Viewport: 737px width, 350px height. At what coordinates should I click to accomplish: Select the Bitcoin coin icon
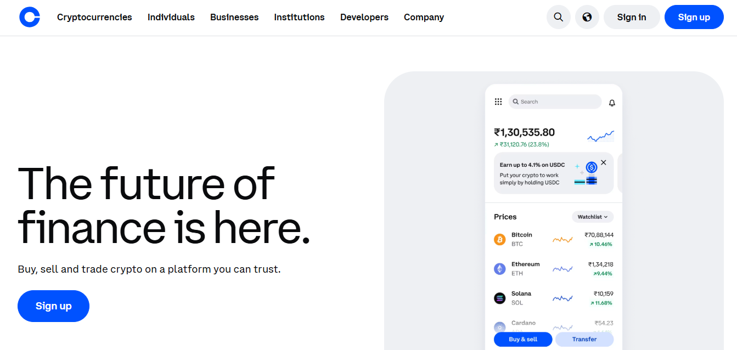[499, 240]
